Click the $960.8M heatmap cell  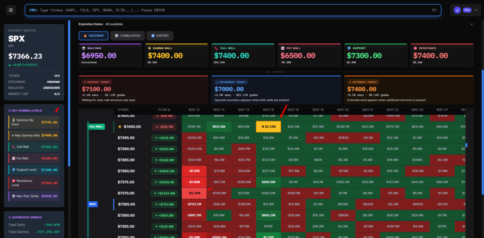(x=268, y=182)
